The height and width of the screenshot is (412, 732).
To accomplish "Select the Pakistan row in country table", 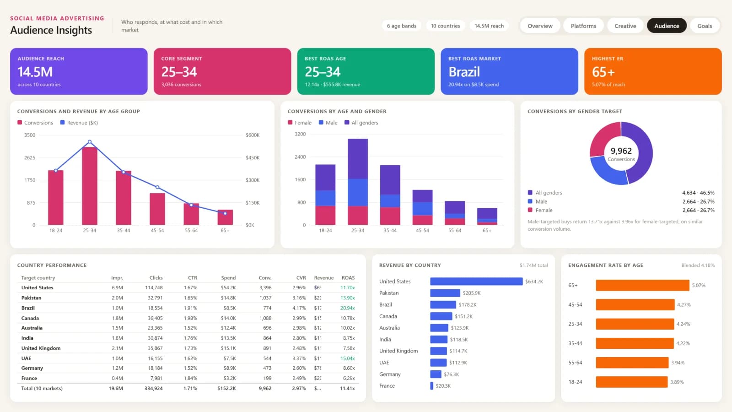I will 188,298.
